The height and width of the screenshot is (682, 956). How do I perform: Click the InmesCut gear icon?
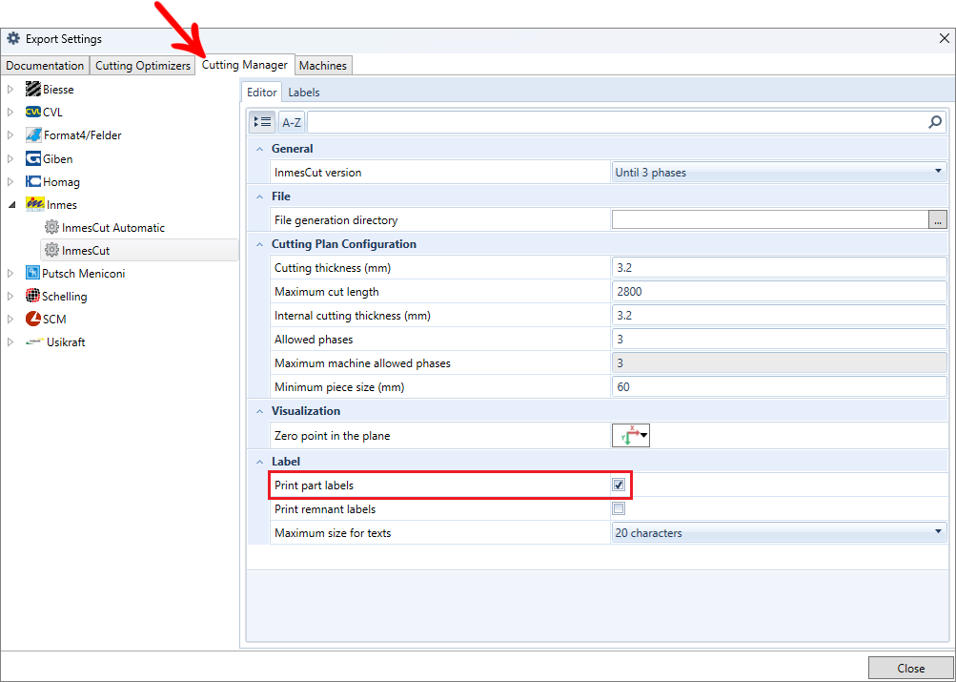[x=51, y=250]
